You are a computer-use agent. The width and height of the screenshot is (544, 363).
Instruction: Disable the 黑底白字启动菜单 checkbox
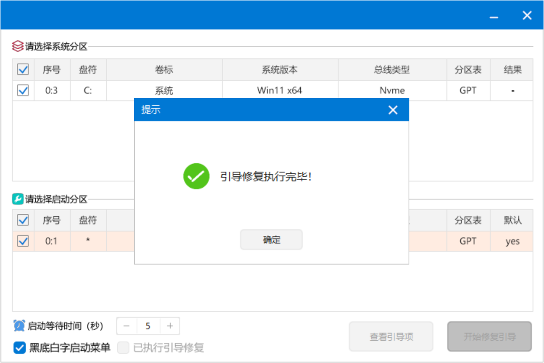pos(19,348)
